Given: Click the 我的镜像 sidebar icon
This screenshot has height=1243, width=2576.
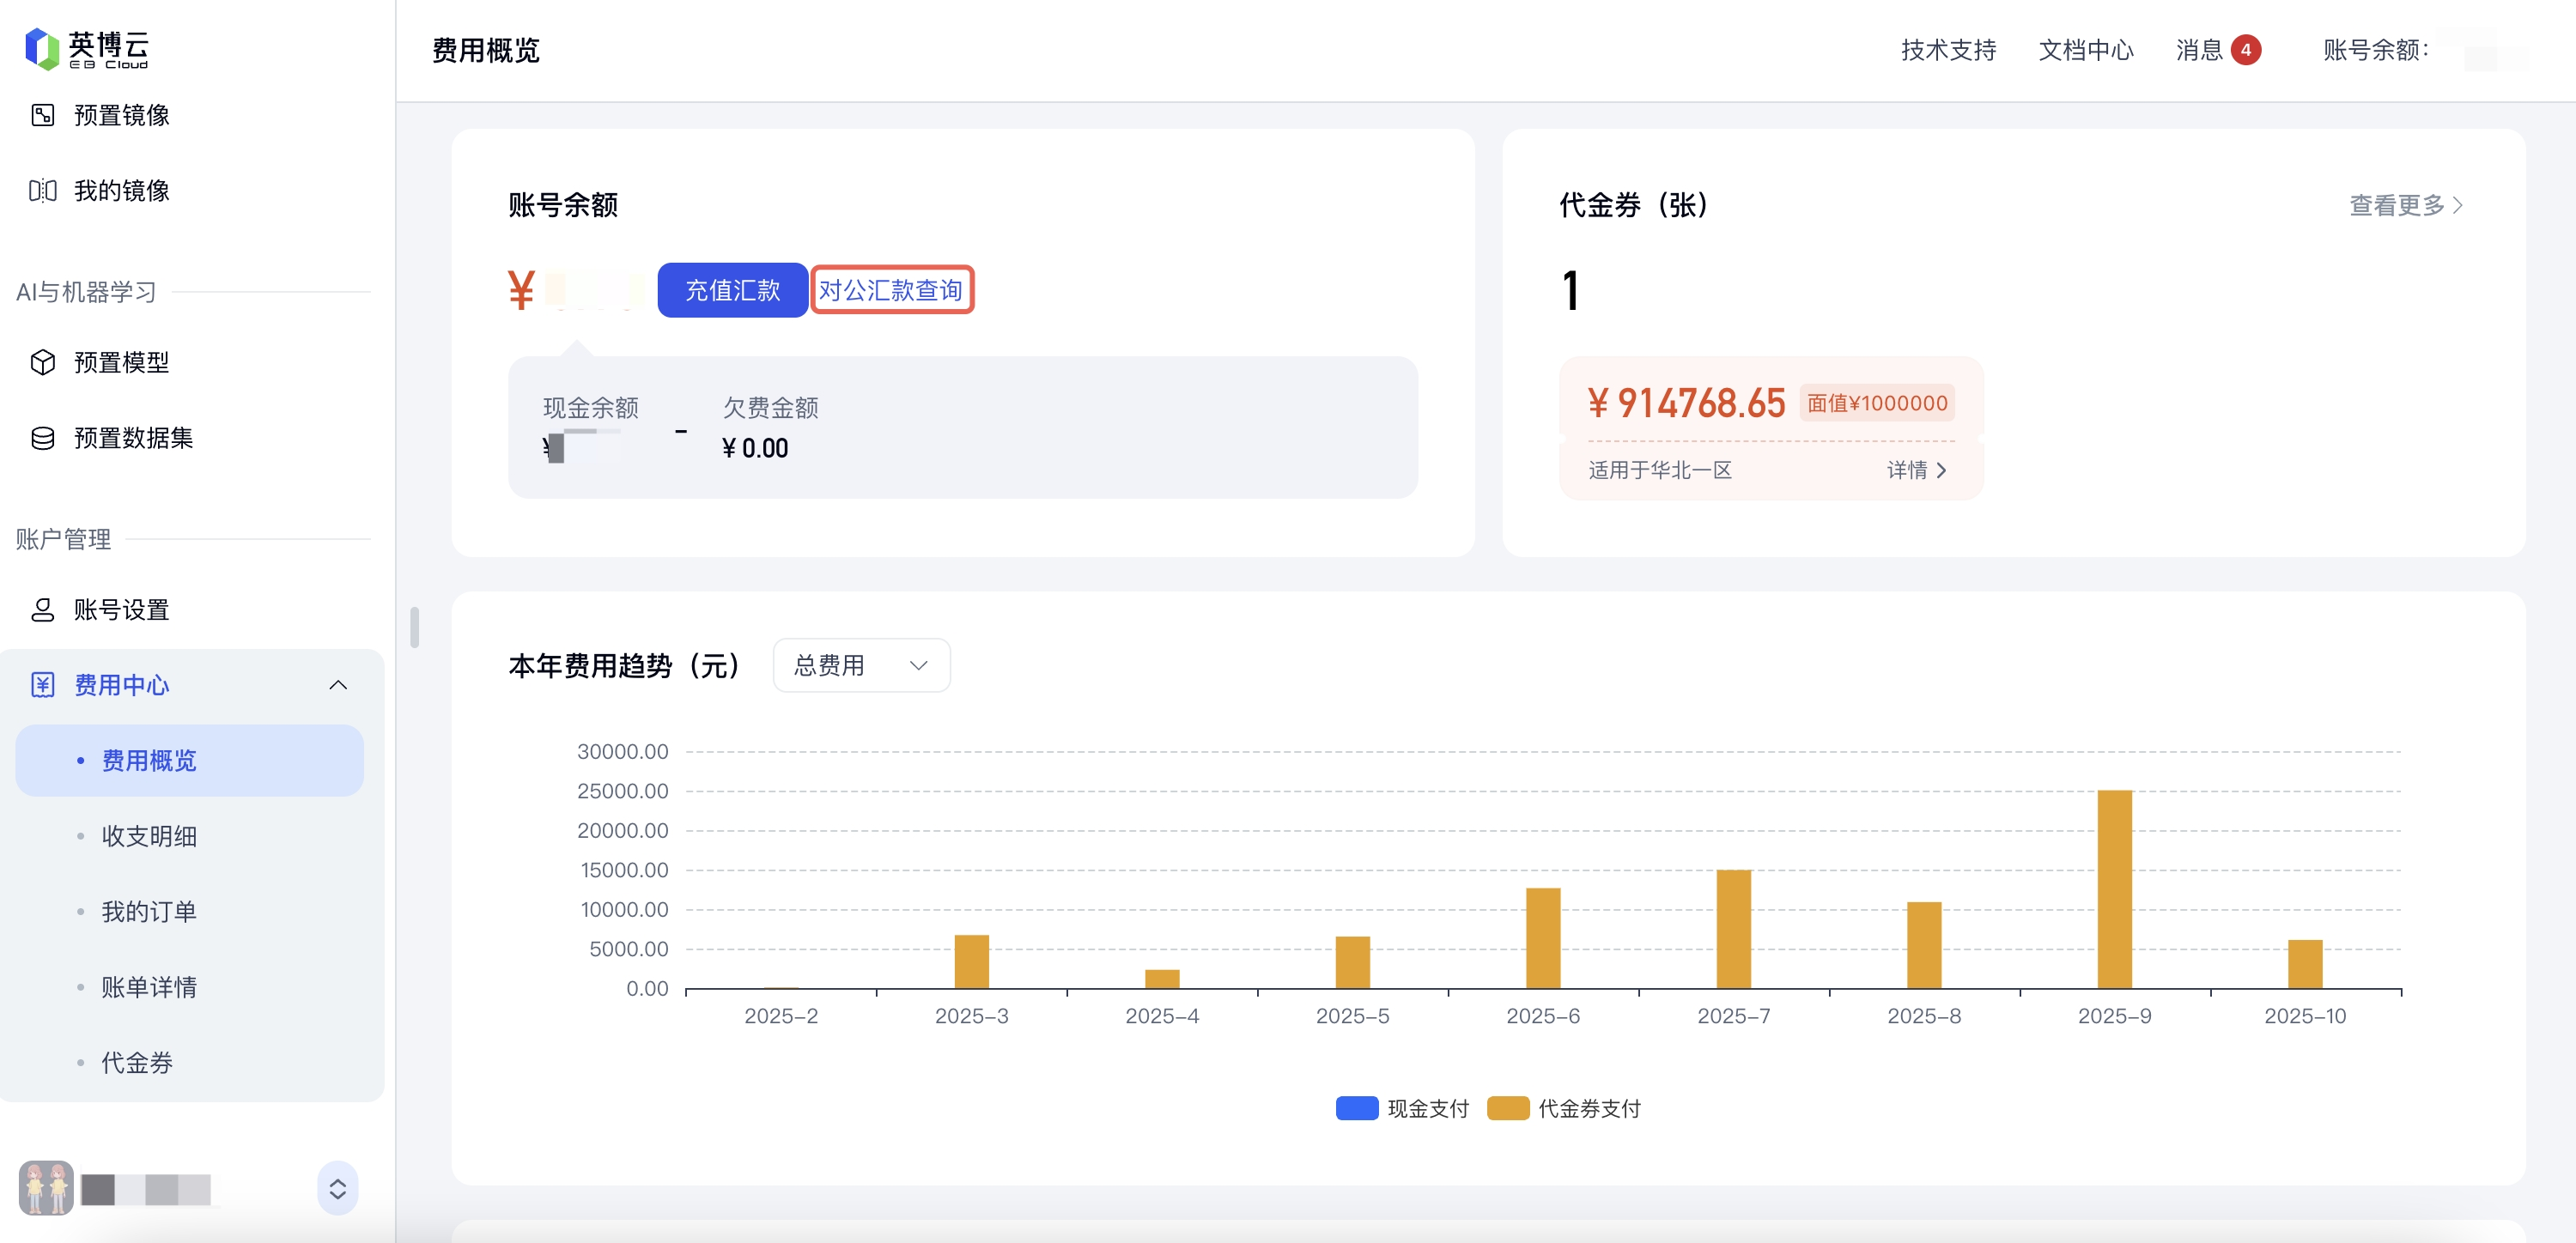Looking at the screenshot, I should (43, 190).
